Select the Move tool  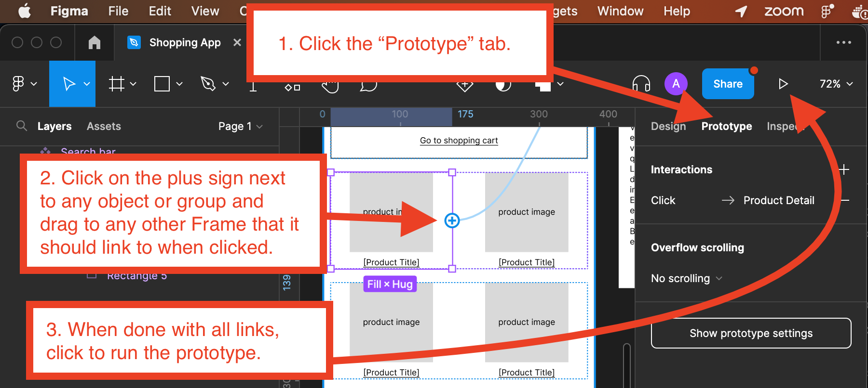(x=69, y=84)
